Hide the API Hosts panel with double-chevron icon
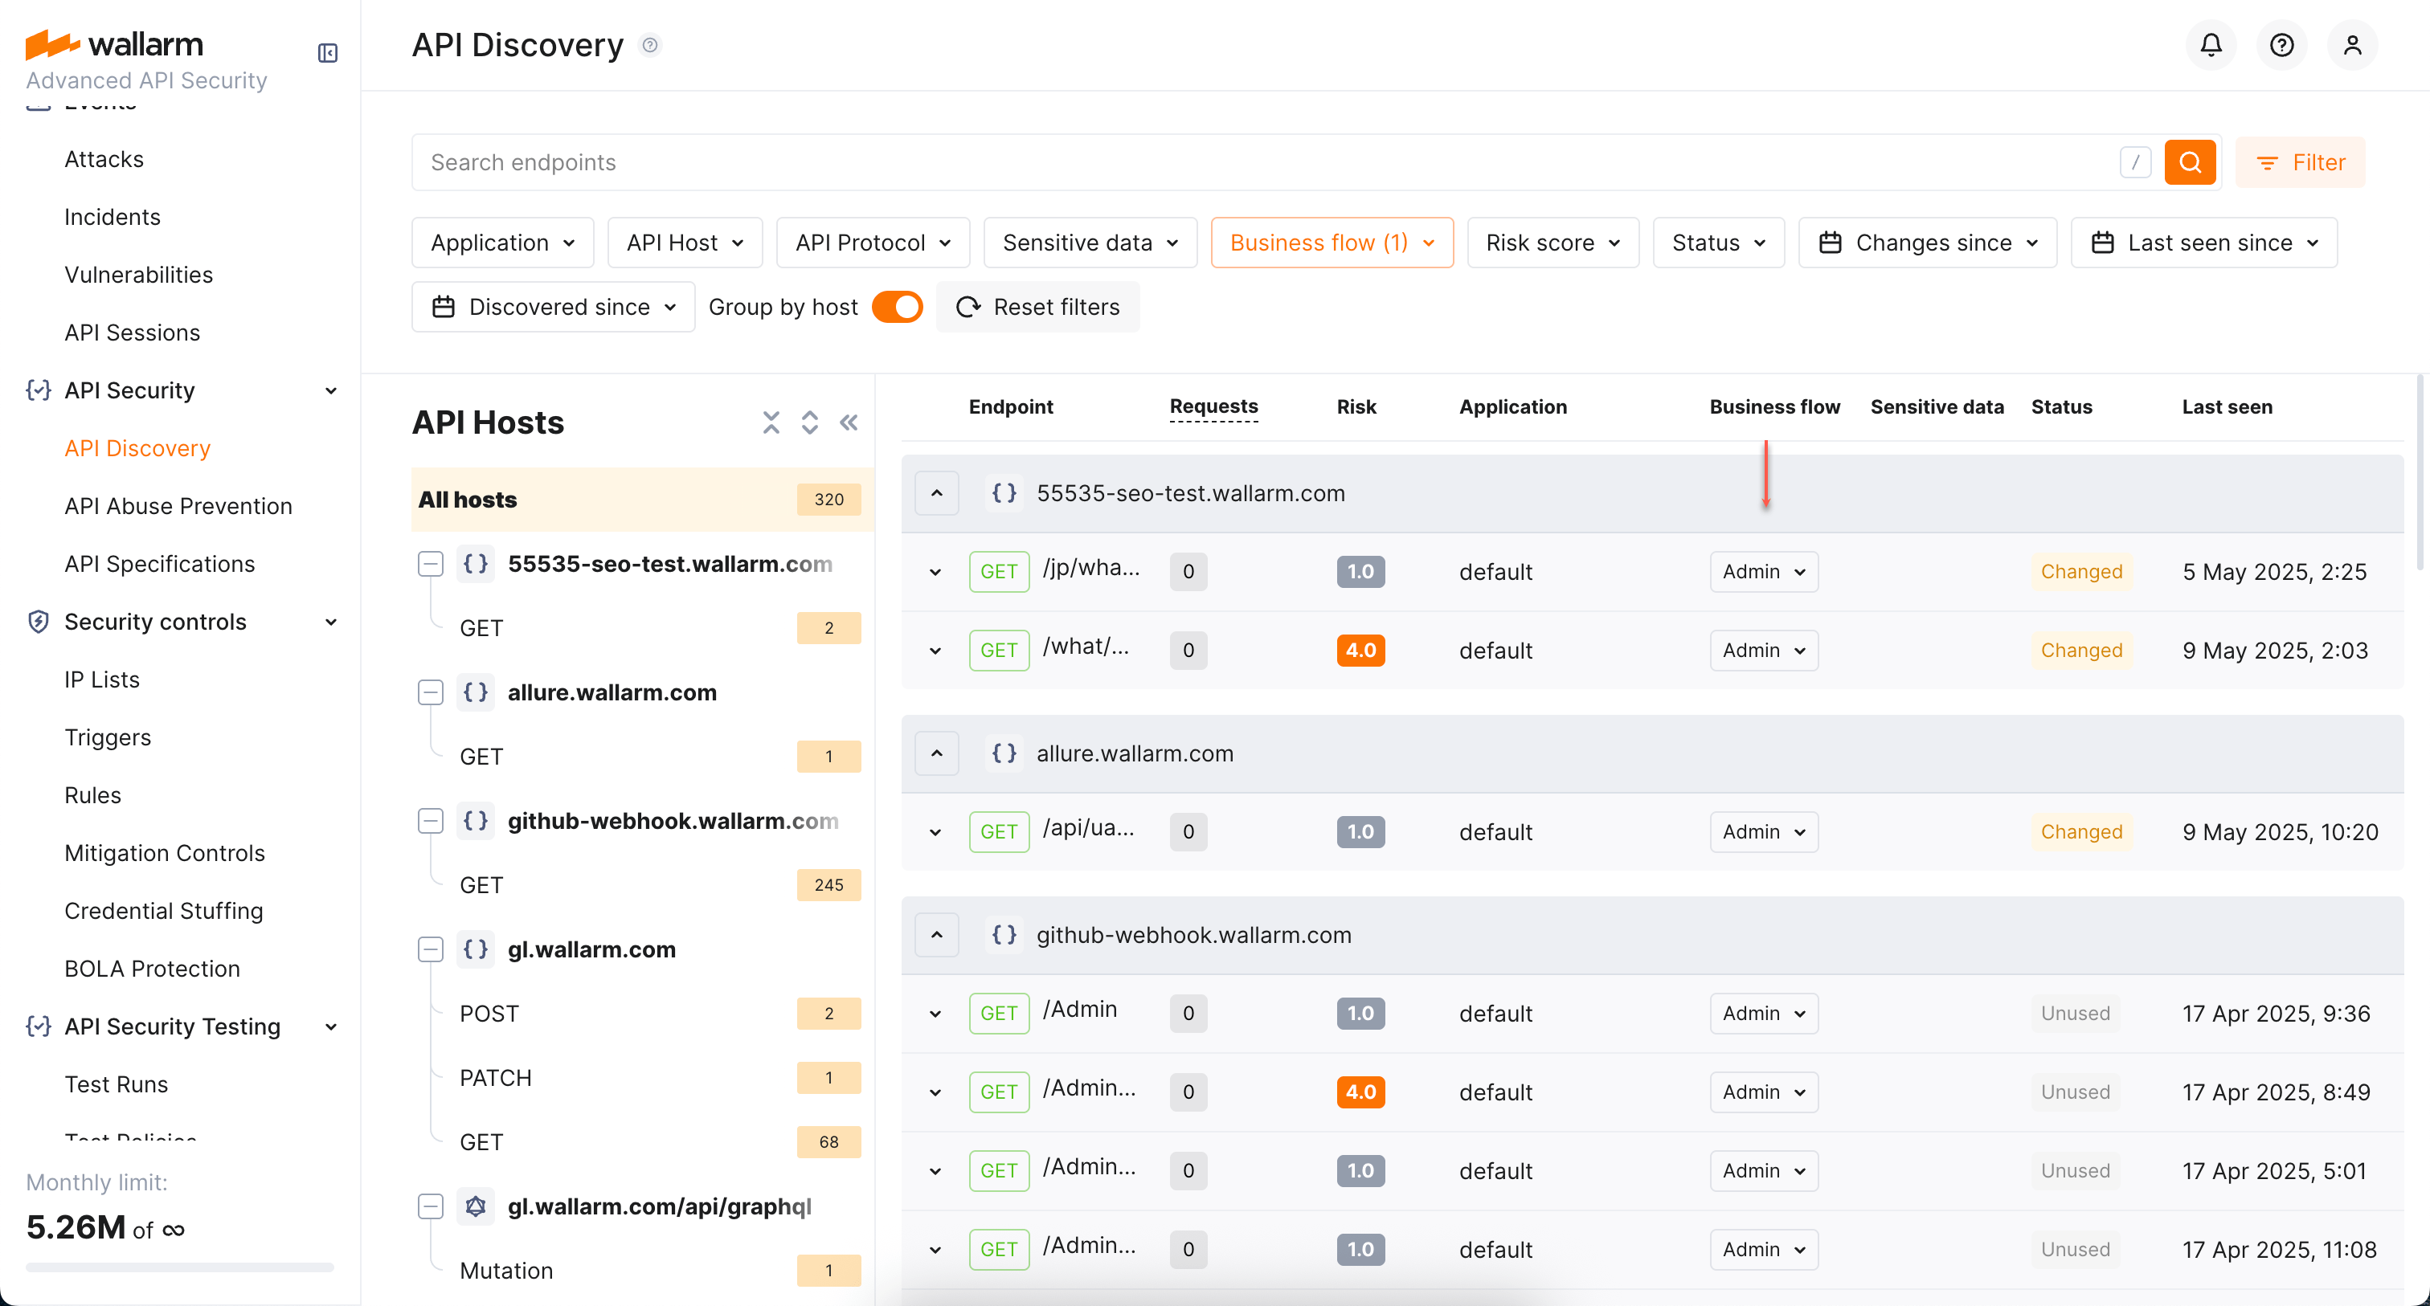Screen dimensions: 2430x1306 click(848, 422)
